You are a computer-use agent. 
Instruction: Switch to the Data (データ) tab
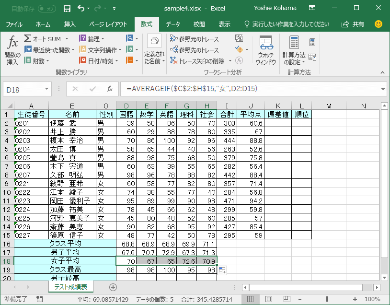coord(173,24)
